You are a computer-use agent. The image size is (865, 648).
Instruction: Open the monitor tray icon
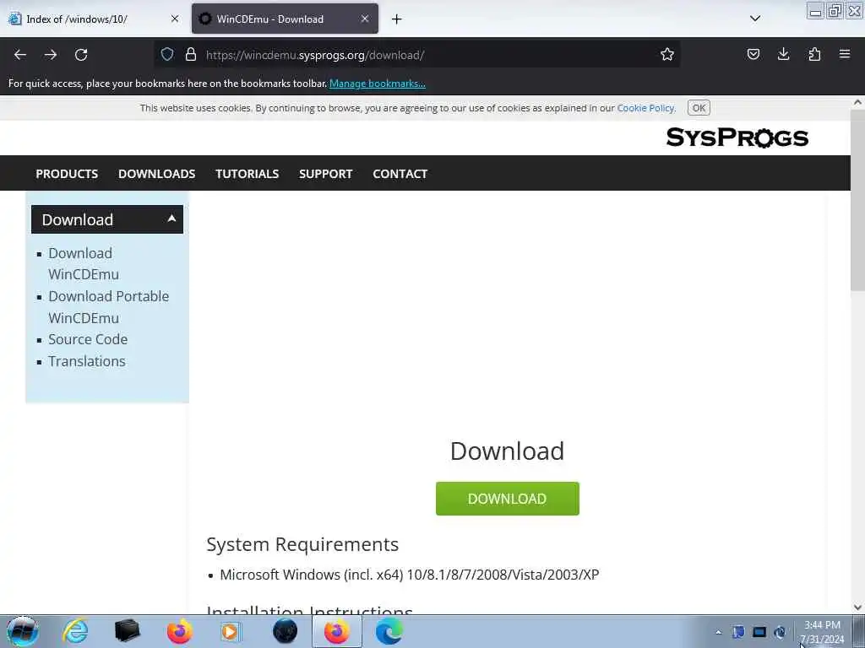tap(759, 632)
